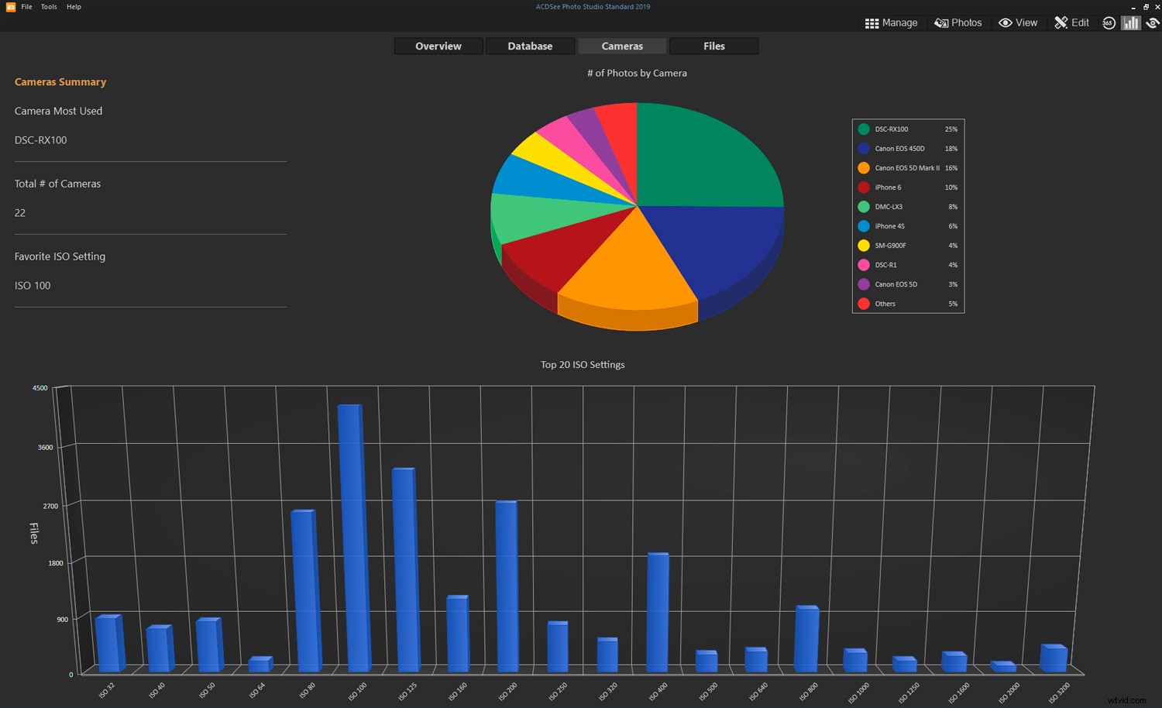Click the Dashboard bar chart icon

[1131, 22]
